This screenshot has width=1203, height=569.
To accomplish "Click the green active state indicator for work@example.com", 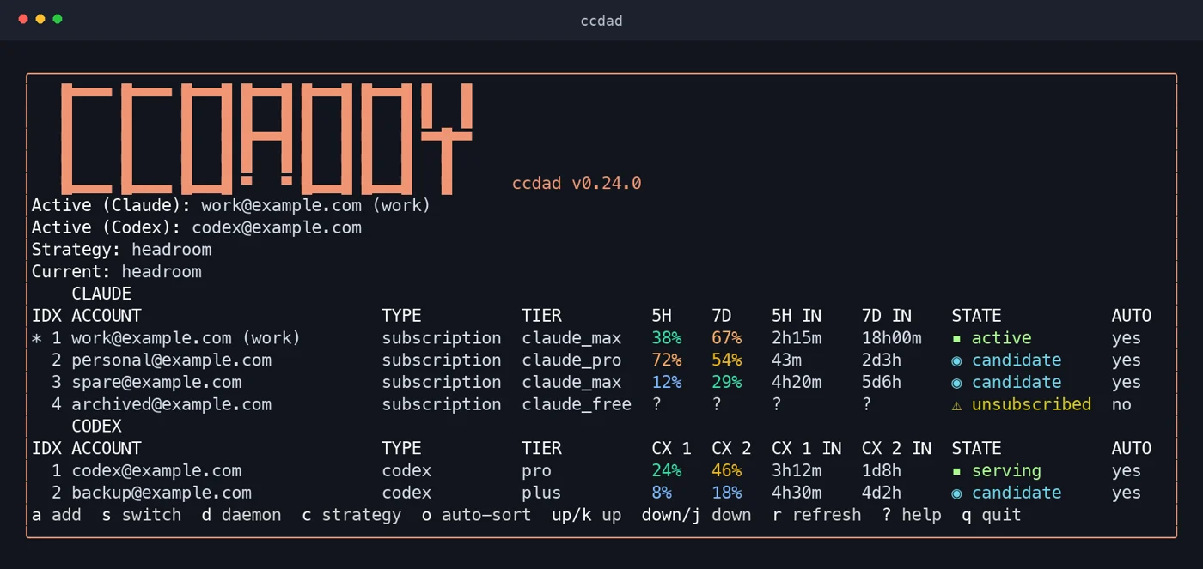I will pos(956,338).
